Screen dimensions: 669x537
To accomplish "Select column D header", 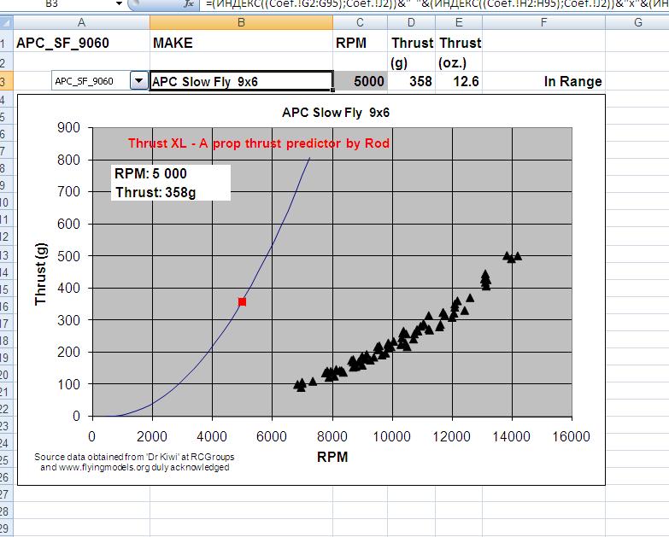I will [411, 22].
